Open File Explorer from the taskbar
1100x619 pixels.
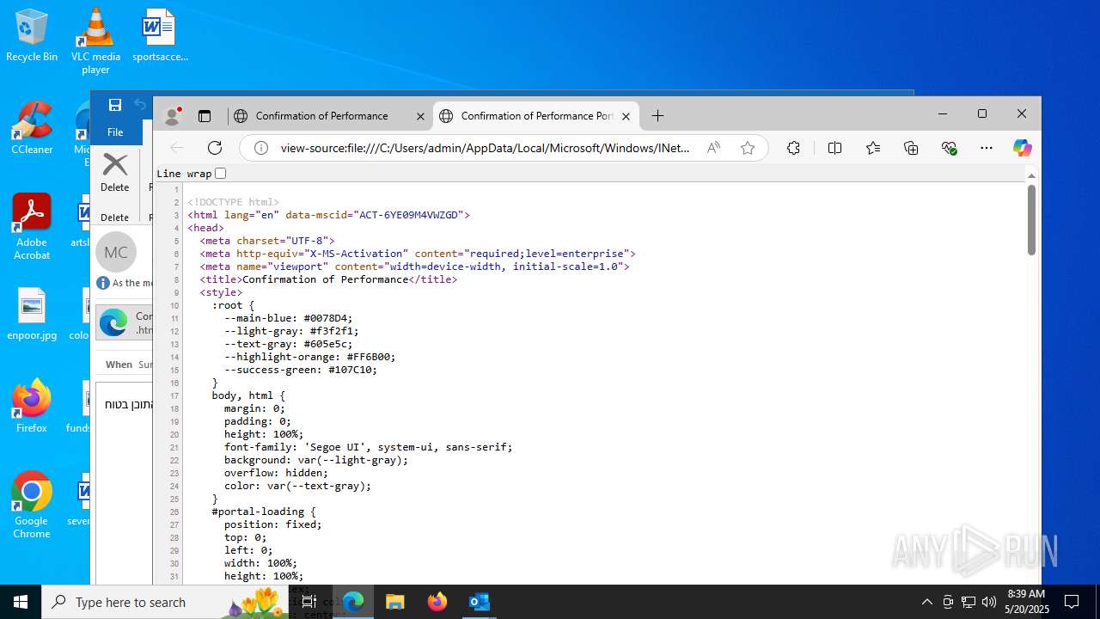395,602
